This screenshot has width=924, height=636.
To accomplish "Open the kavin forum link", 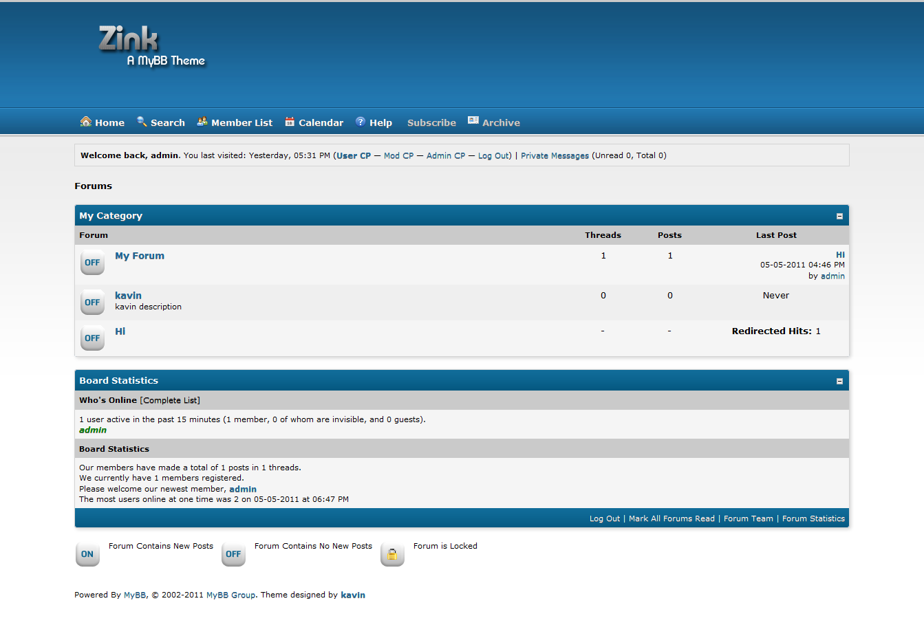I will point(129,296).
